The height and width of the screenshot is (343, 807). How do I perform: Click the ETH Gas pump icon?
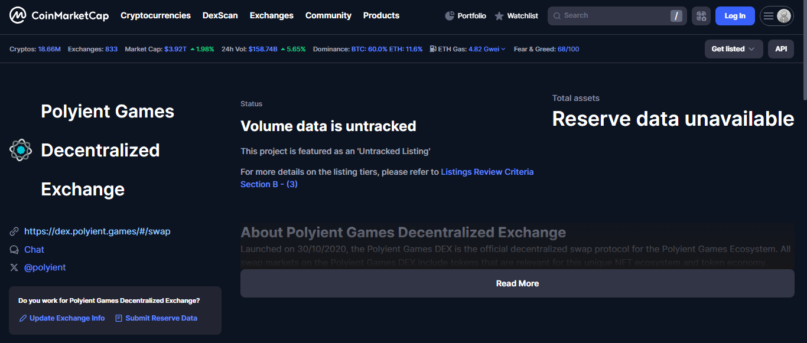(x=433, y=49)
